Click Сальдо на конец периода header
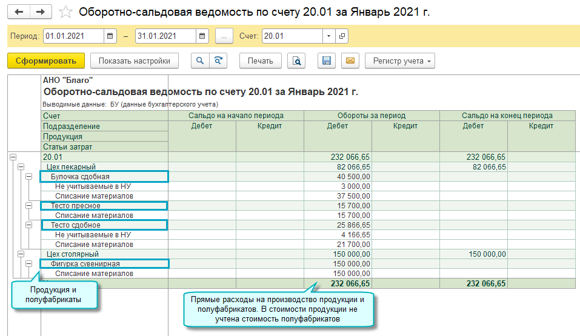The image size is (580, 336). (507, 115)
